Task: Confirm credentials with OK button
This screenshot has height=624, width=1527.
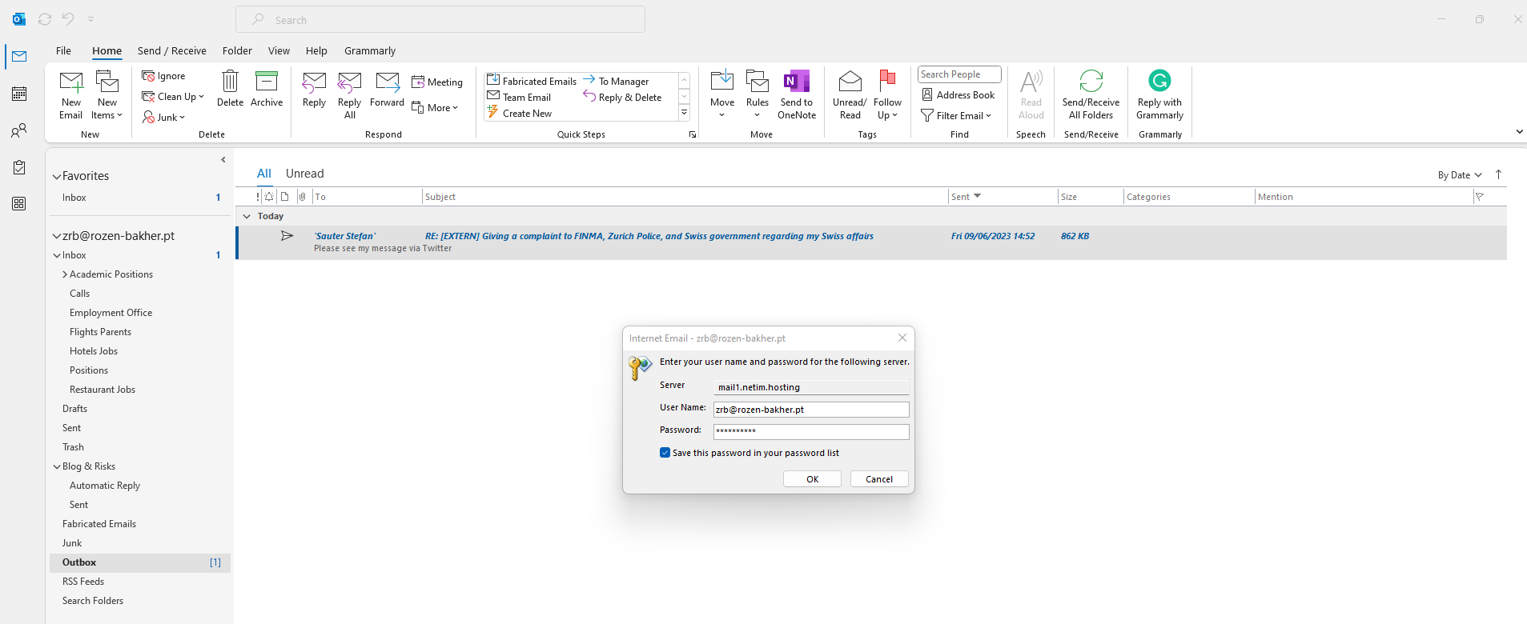Action: click(812, 479)
